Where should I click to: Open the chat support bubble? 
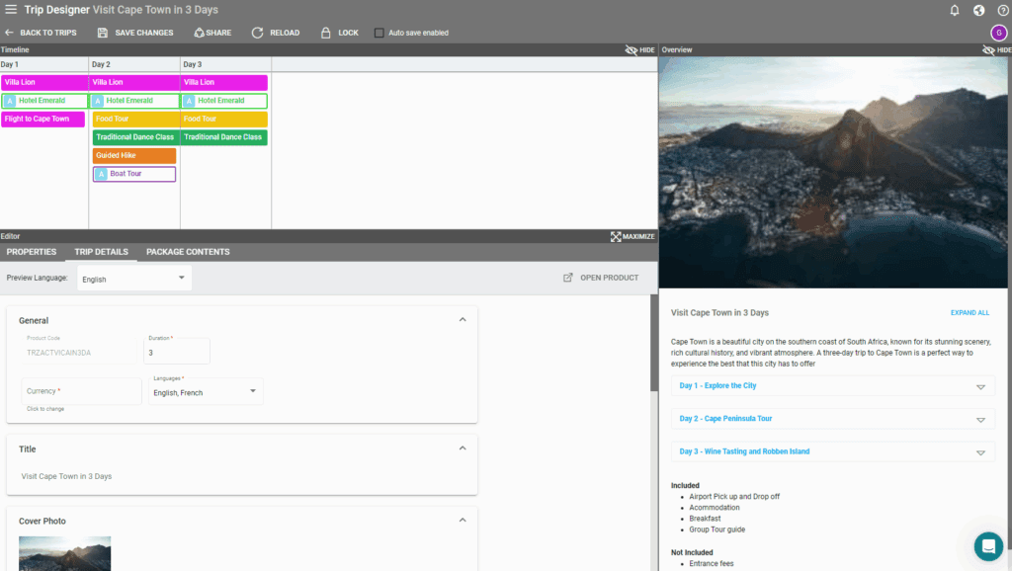[x=987, y=546]
